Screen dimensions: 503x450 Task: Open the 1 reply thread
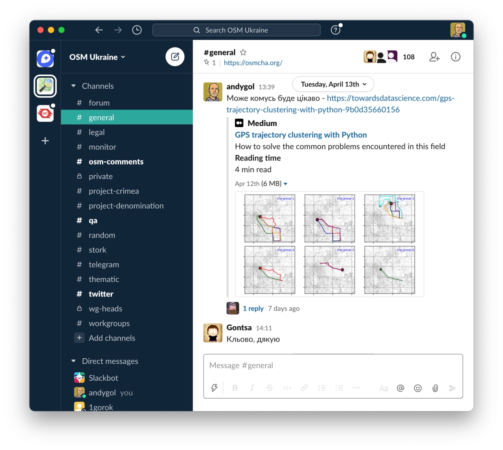pos(253,309)
